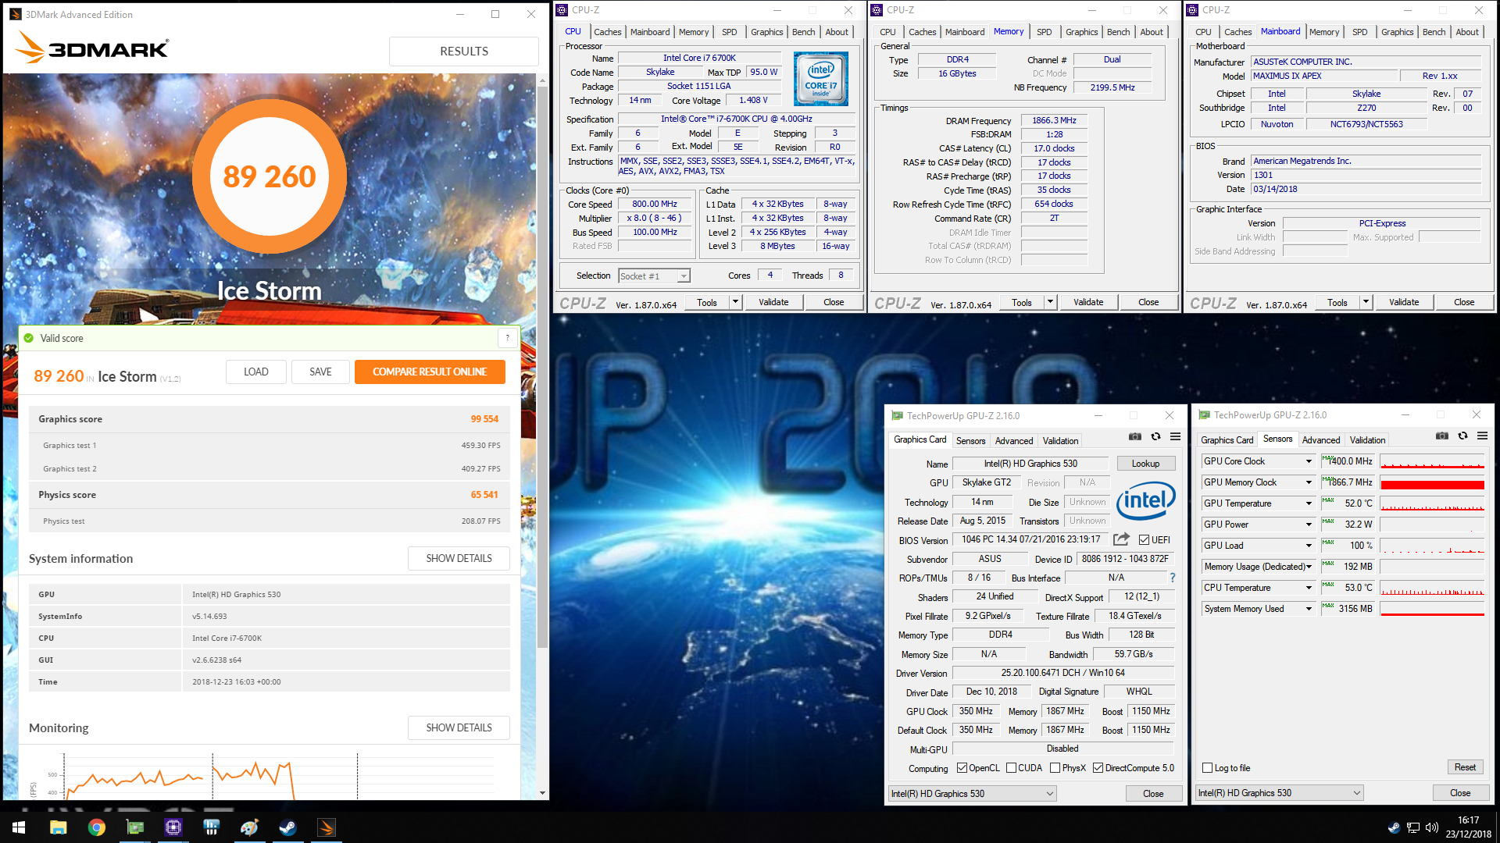Switch to CPU-Z via its taskbar icon
Image resolution: width=1500 pixels, height=843 pixels.
173,827
